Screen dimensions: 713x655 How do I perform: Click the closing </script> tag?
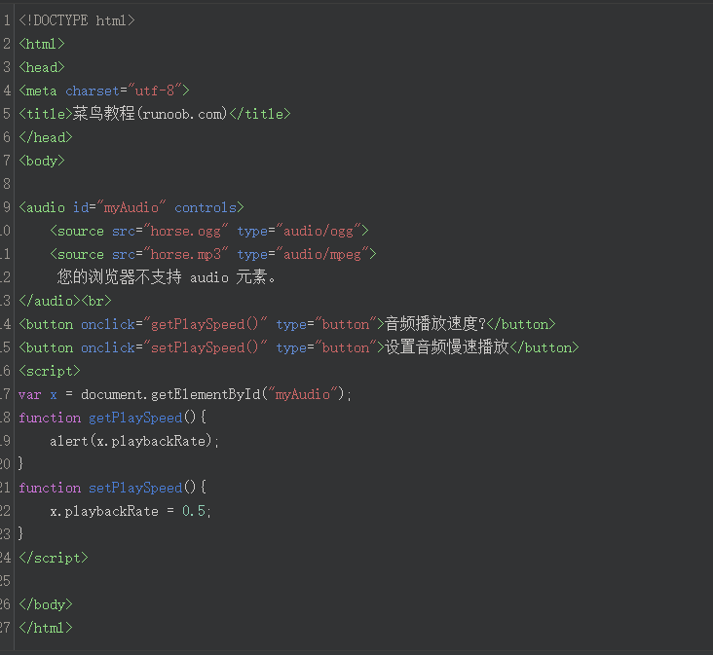(x=53, y=558)
